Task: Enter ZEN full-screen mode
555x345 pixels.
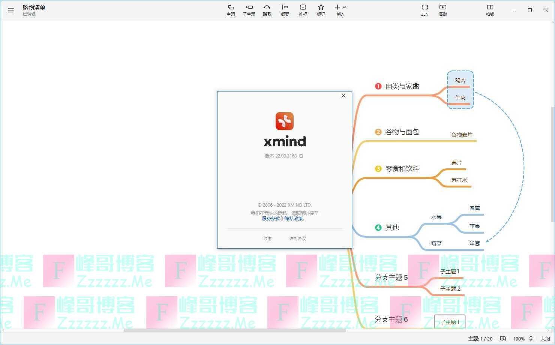Action: tap(424, 10)
